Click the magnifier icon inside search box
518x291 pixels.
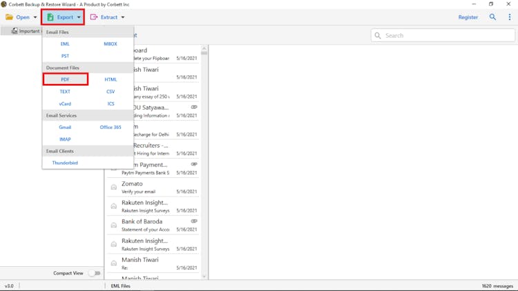pos(378,35)
